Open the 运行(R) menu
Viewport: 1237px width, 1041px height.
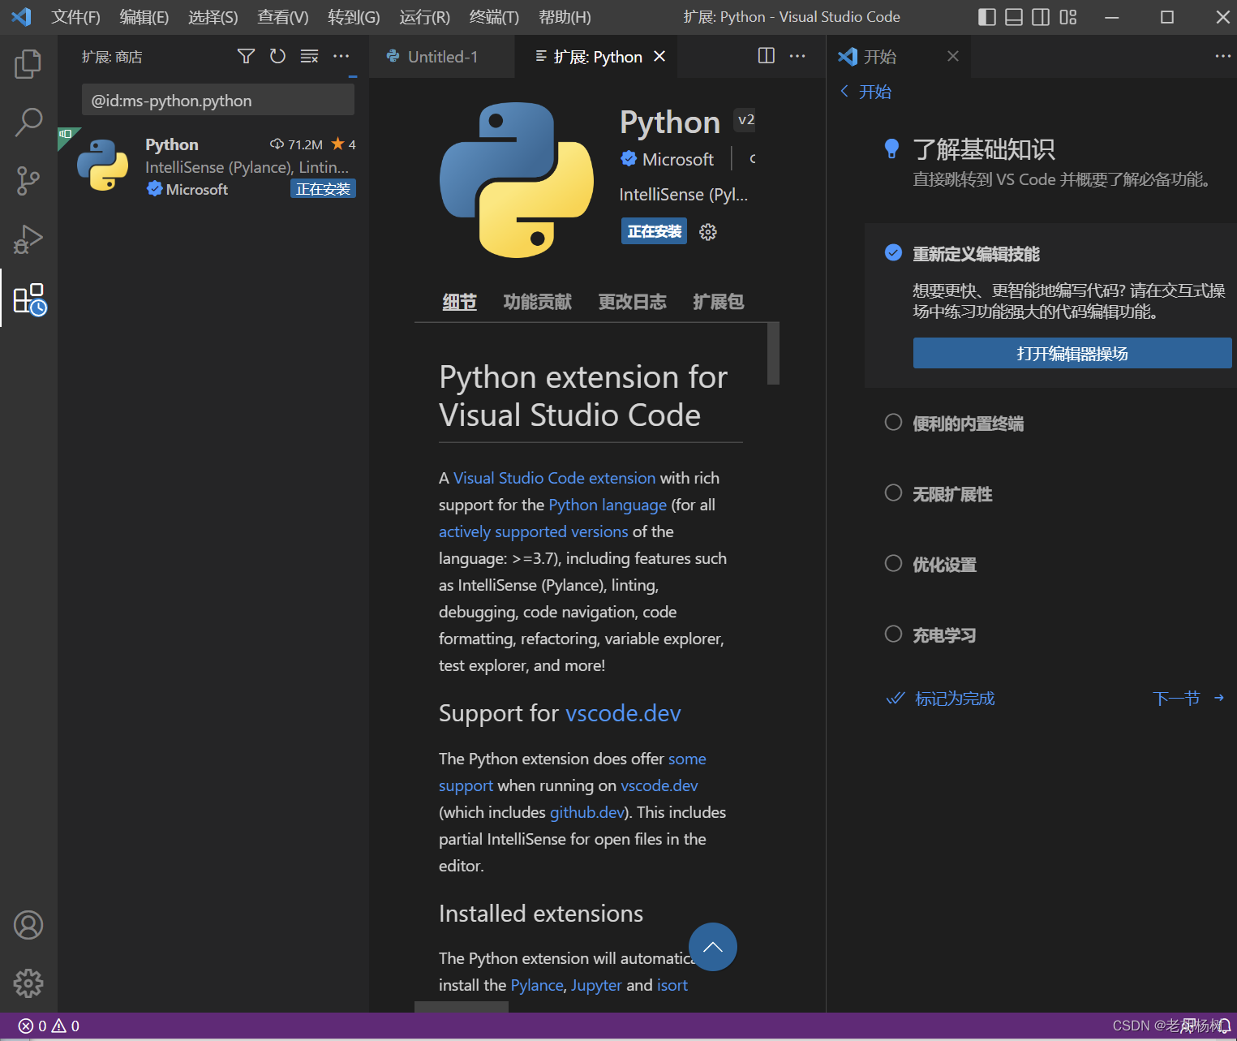(424, 17)
